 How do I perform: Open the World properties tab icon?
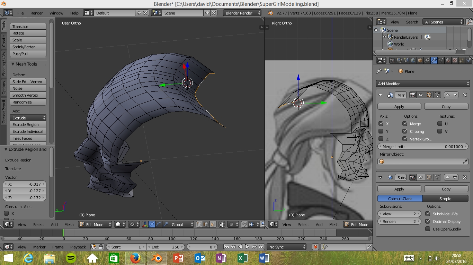[413, 60]
